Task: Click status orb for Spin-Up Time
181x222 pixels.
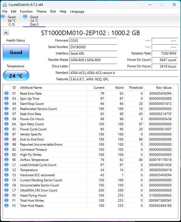Action: coord(6,98)
